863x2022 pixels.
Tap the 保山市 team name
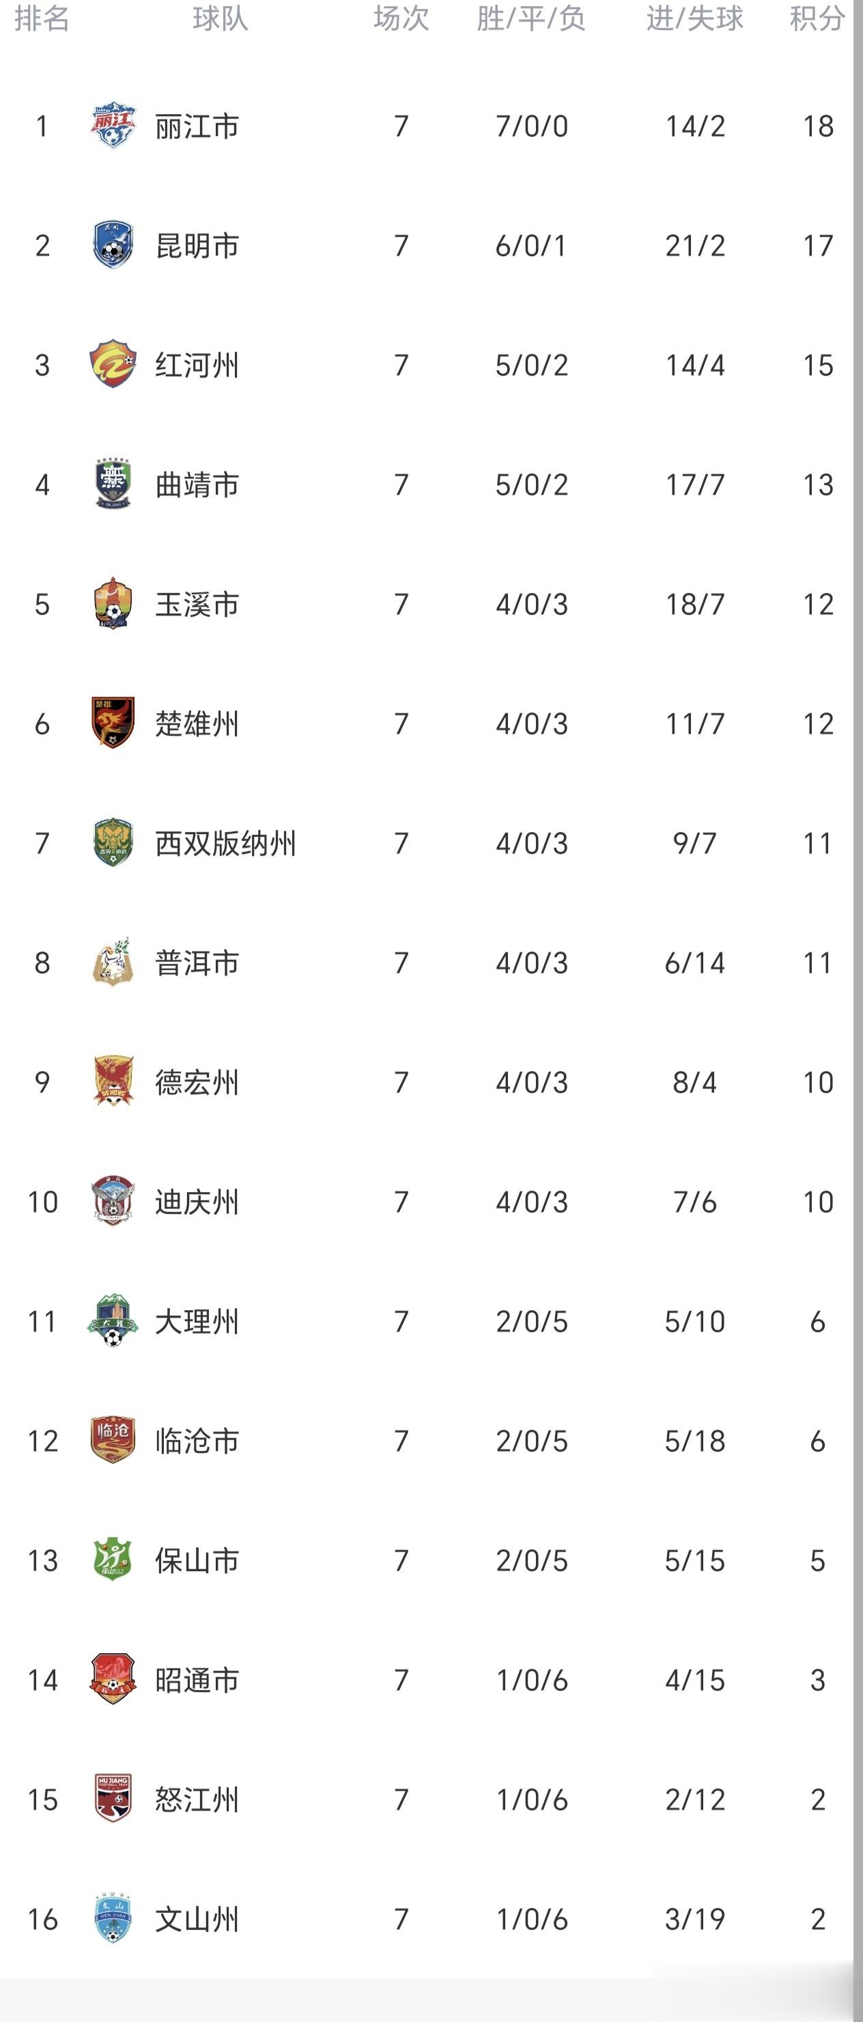[196, 1560]
